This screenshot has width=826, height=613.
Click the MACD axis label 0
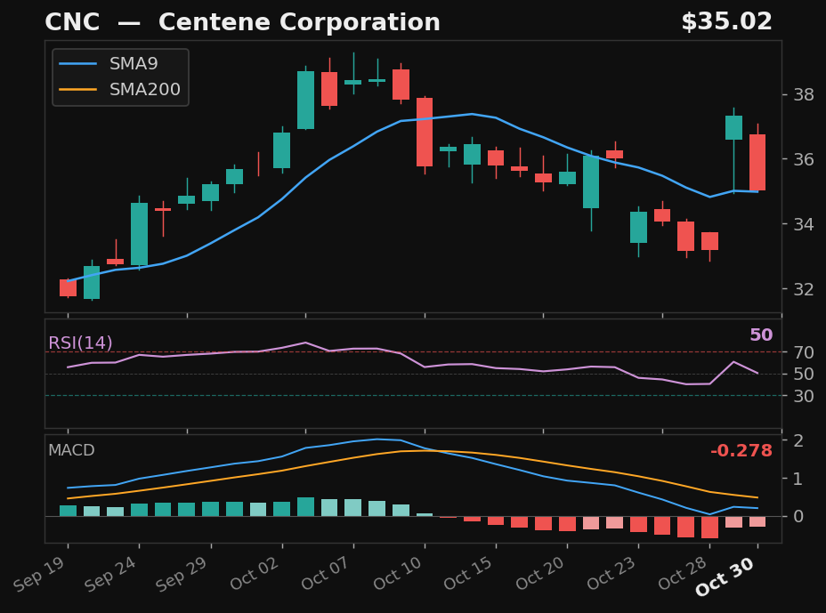[798, 516]
